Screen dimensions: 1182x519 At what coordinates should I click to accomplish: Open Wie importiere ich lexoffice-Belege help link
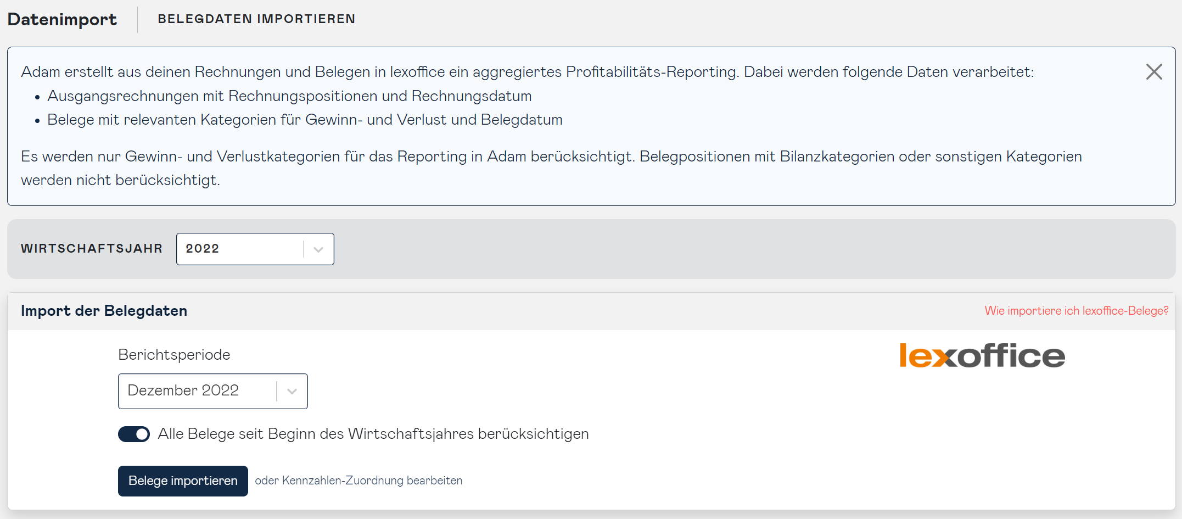point(1077,311)
